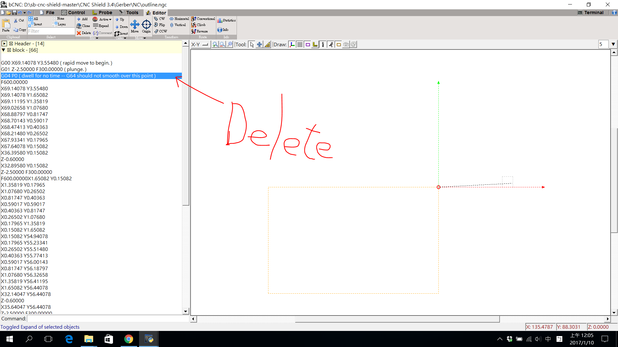The height and width of the screenshot is (347, 618).
Task: Toggle Expand for selected blocks
Action: coord(101,26)
